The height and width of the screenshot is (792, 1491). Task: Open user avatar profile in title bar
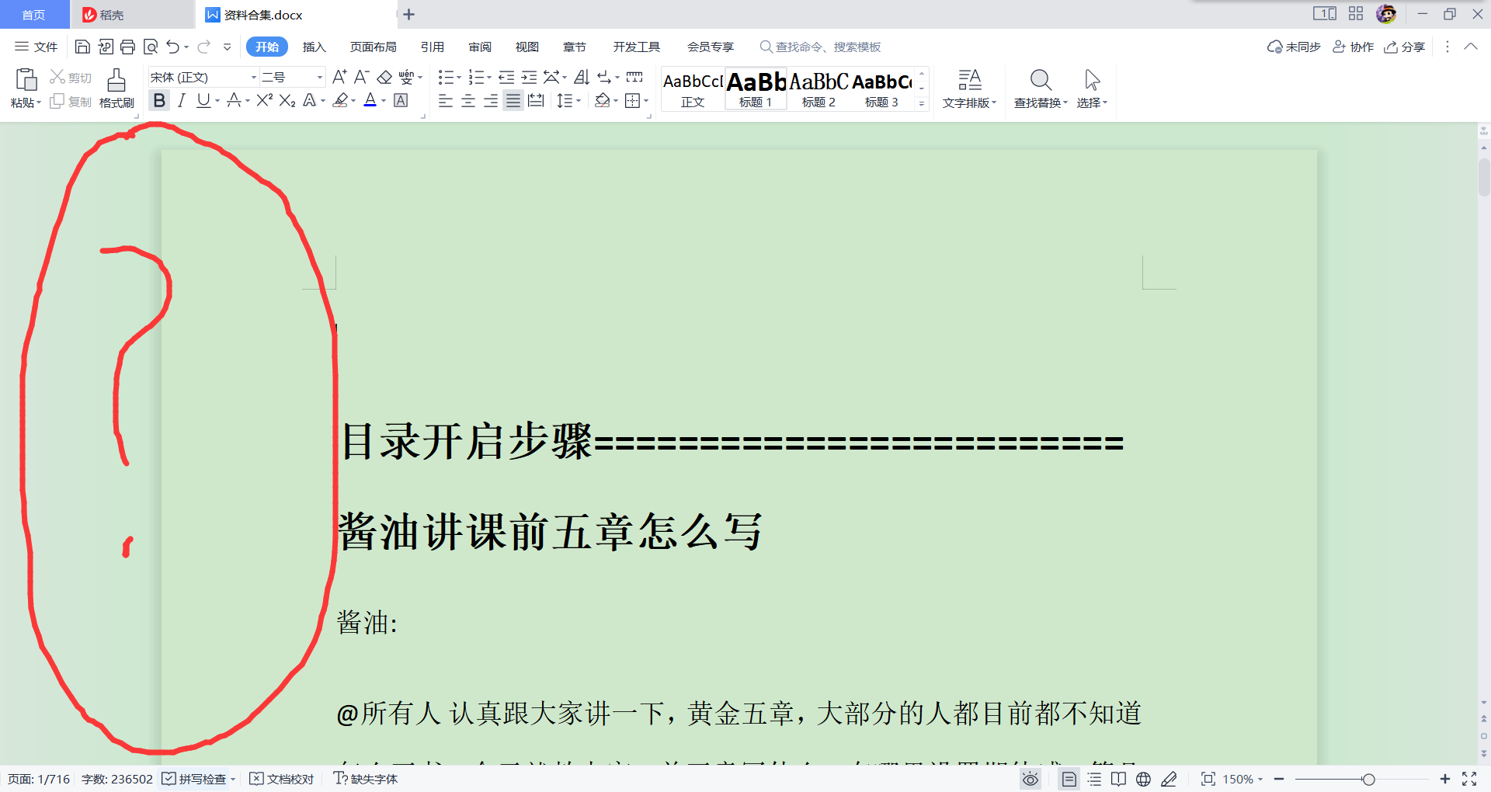pos(1386,14)
